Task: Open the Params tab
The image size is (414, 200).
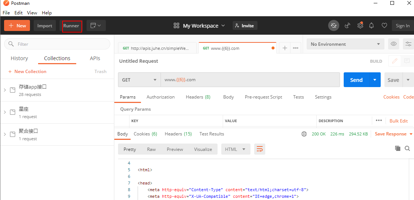Action: (x=128, y=97)
